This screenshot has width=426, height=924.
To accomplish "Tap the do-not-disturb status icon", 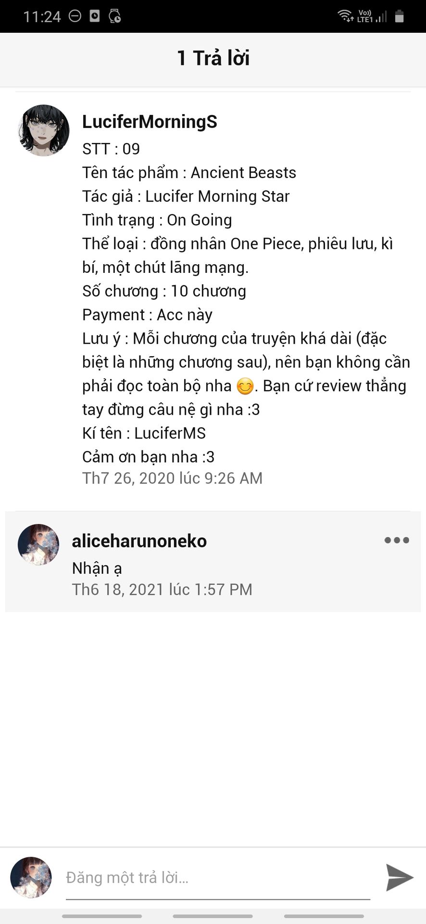I will pos(75,16).
